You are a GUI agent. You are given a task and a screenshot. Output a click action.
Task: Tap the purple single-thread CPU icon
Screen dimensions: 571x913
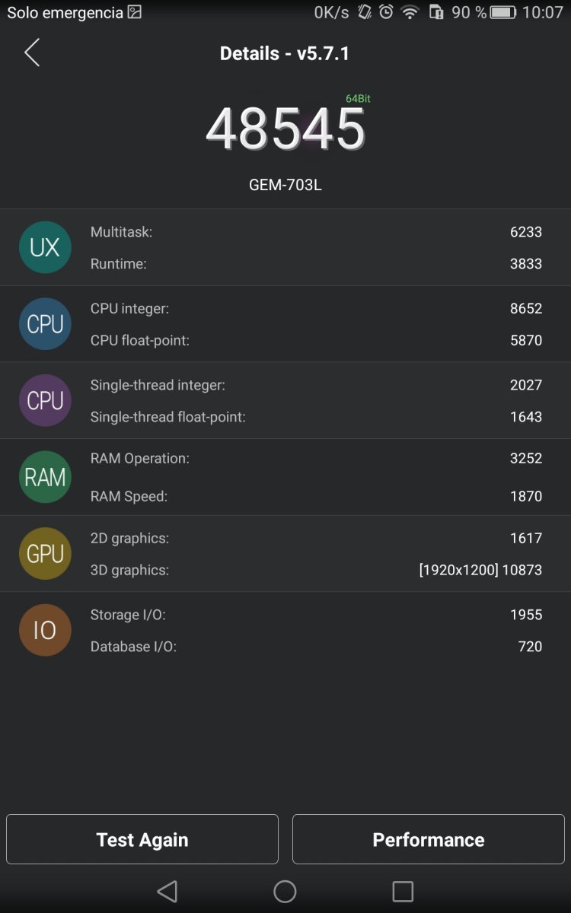coord(45,400)
